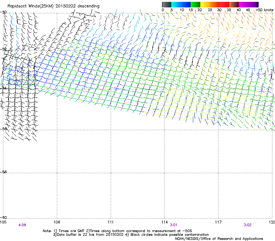Click the cyan 5-10 knots color swatch
Viewport: 275px width, 241px height.
coord(176,4)
